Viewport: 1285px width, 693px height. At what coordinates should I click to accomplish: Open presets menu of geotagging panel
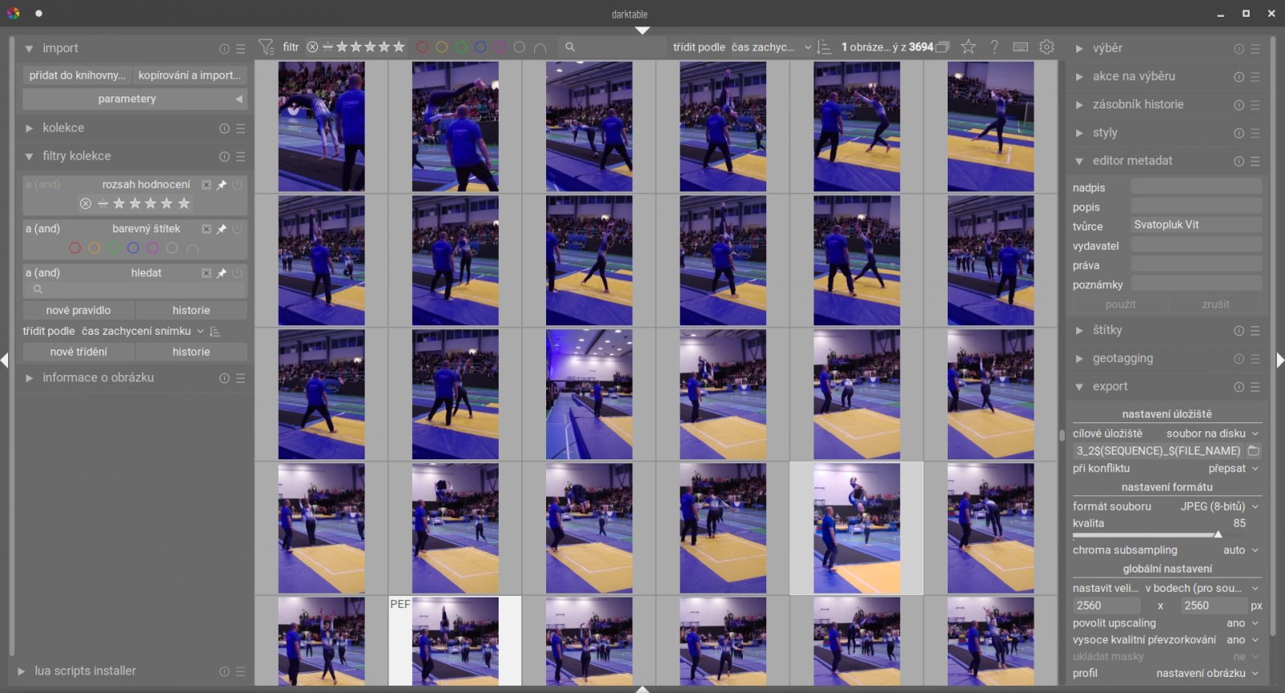coord(1255,359)
